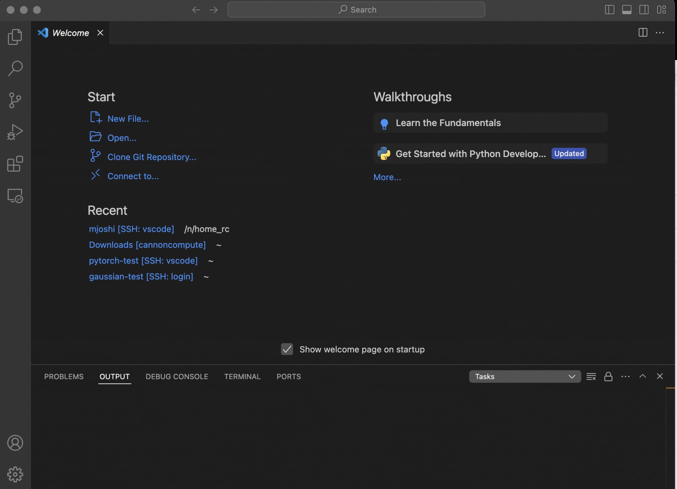The image size is (677, 489).
Task: Open the Tasks output channel dropdown
Action: point(524,376)
